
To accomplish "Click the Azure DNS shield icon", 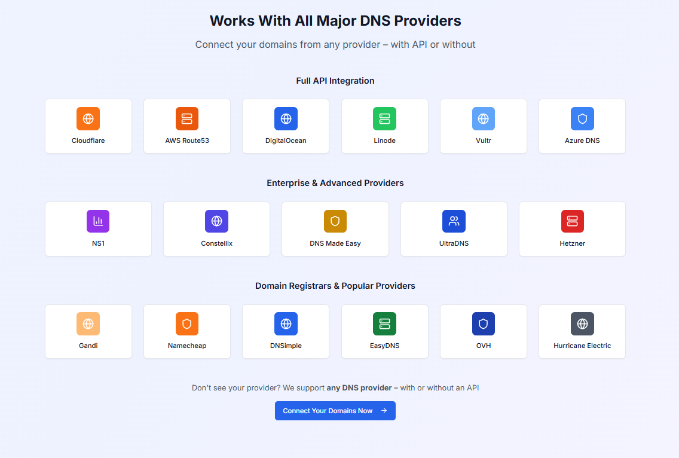I will click(x=582, y=119).
